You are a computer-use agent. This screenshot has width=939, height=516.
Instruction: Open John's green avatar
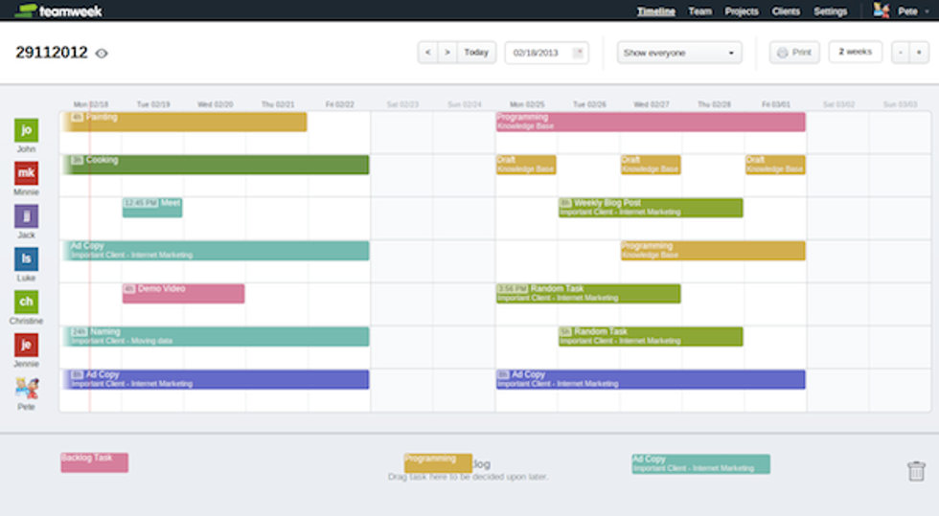tap(27, 130)
